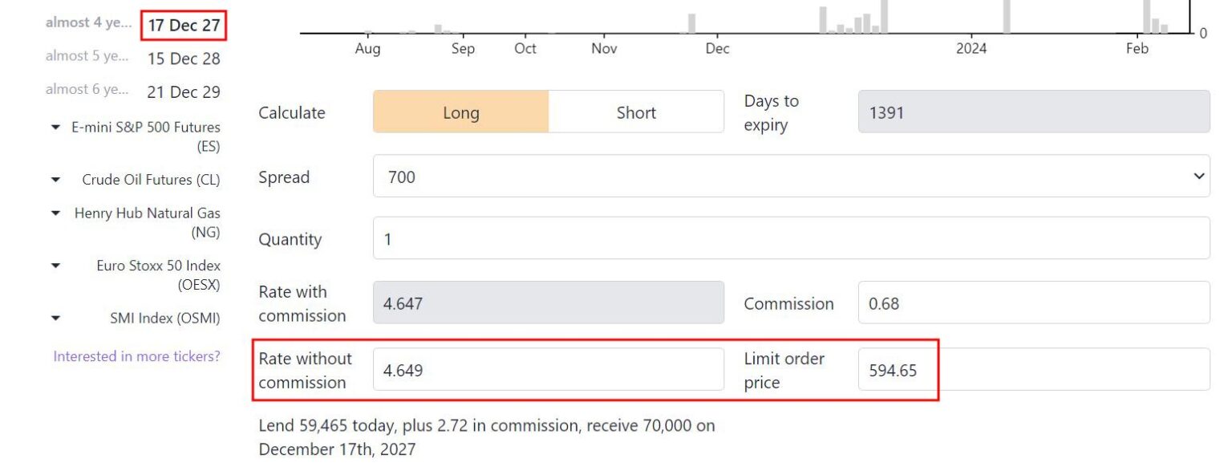Viewport: 1232px width, 471px height.
Task: Click the Quantity input field
Action: point(791,238)
